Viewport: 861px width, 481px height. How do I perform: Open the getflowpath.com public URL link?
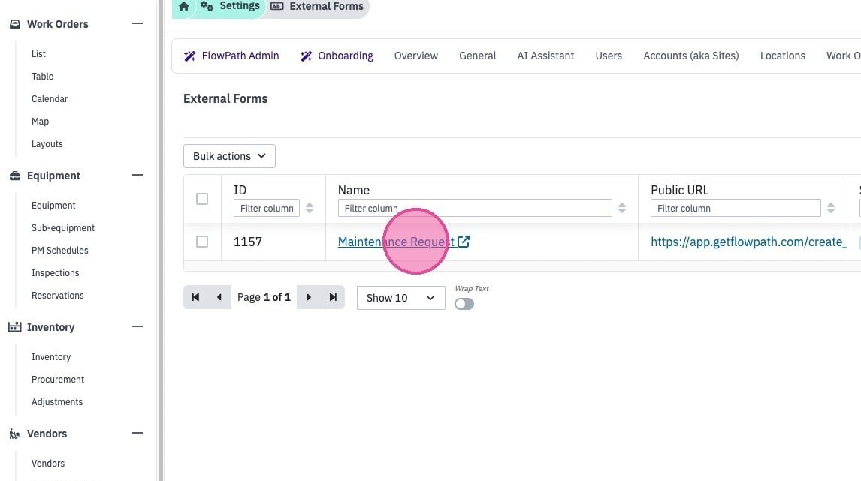(x=748, y=242)
